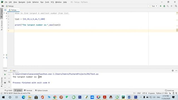Open the Python Console tool window
The image size is (178, 100).
(x=41, y=91)
